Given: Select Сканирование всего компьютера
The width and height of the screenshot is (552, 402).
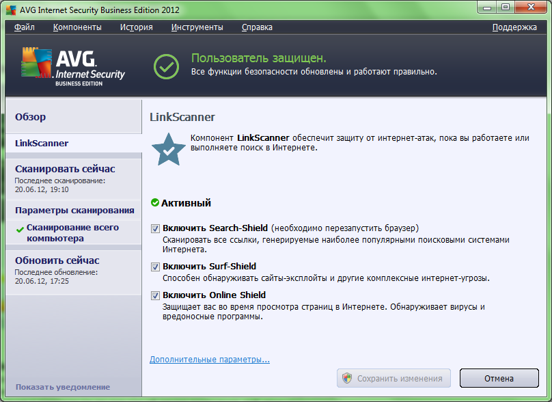Looking at the screenshot, I should pos(74,233).
